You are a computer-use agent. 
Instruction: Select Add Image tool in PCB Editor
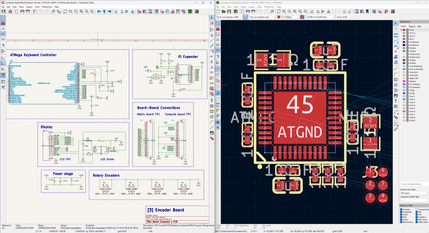click(x=396, y=96)
